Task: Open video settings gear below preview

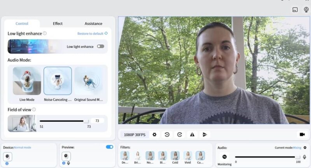Action: coord(154,135)
